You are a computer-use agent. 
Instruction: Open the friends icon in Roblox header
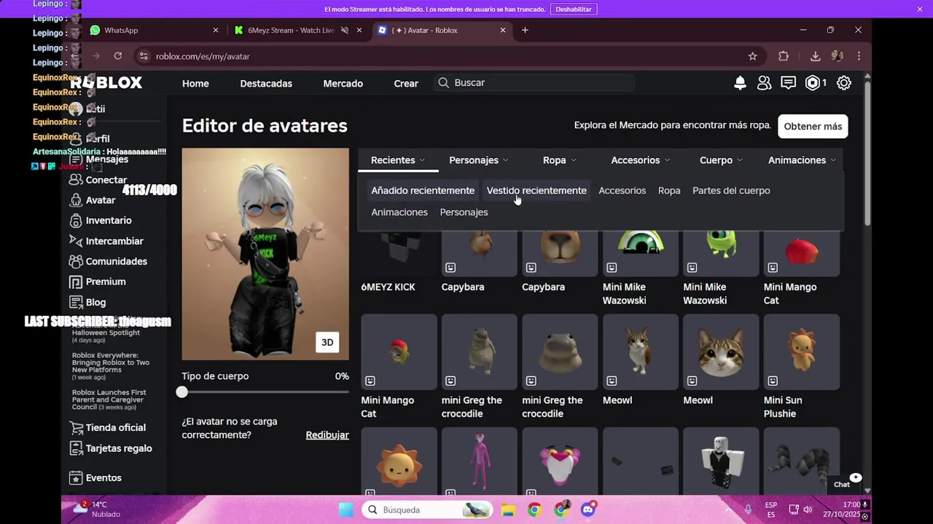764,83
